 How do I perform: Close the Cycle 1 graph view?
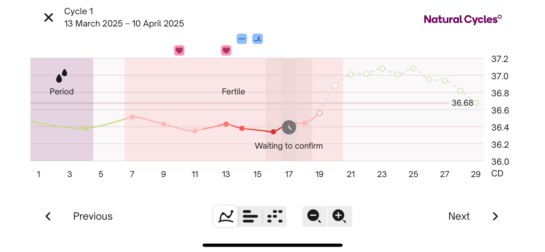tap(49, 18)
